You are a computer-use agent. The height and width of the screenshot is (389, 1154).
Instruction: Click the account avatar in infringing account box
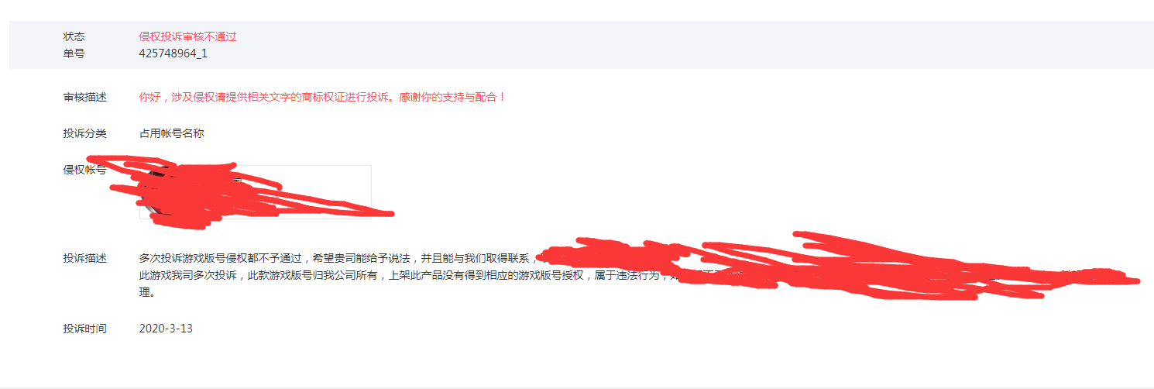tap(159, 192)
